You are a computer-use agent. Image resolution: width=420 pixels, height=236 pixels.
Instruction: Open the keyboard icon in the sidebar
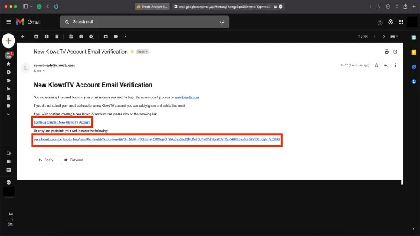(x=8, y=170)
